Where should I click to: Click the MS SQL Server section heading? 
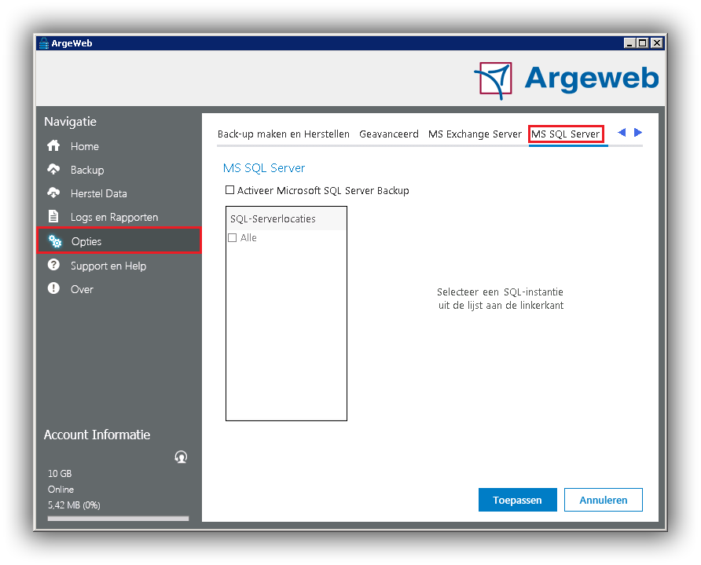point(264,167)
